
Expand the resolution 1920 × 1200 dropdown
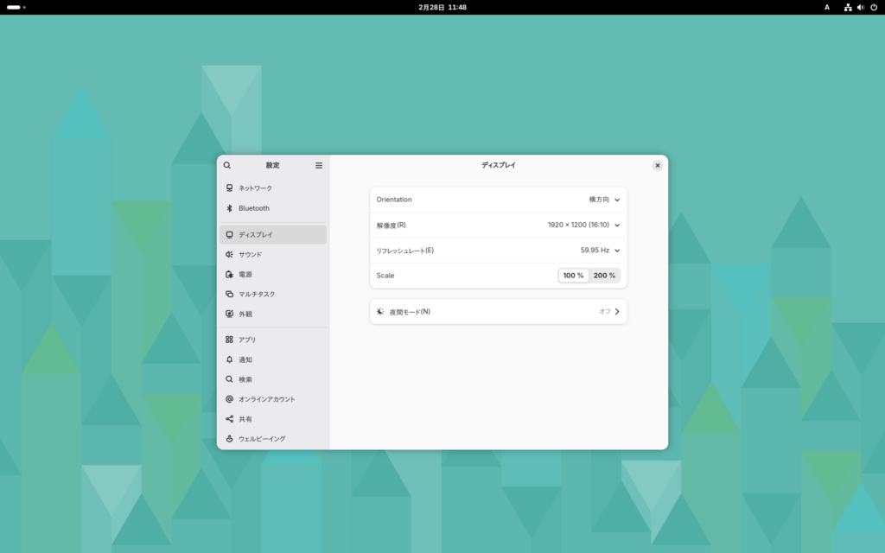584,225
